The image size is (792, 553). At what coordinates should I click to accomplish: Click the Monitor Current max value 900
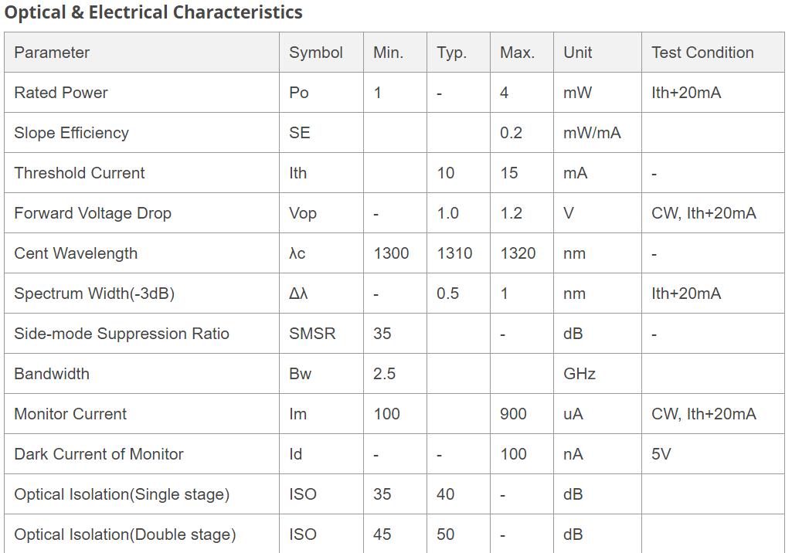(x=513, y=414)
